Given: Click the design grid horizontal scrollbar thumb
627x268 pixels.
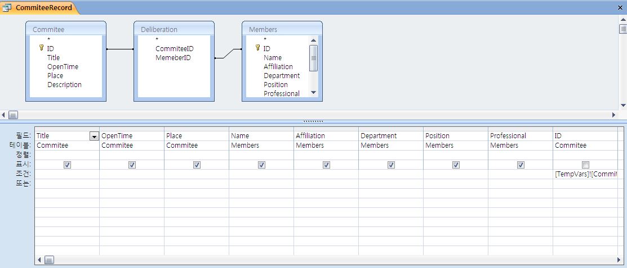Looking at the screenshot, I should (49, 260).
